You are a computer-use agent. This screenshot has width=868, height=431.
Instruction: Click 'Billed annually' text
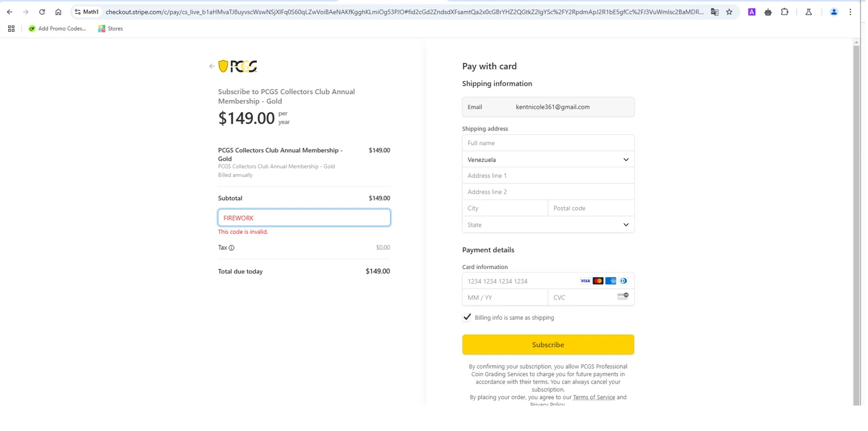click(236, 175)
